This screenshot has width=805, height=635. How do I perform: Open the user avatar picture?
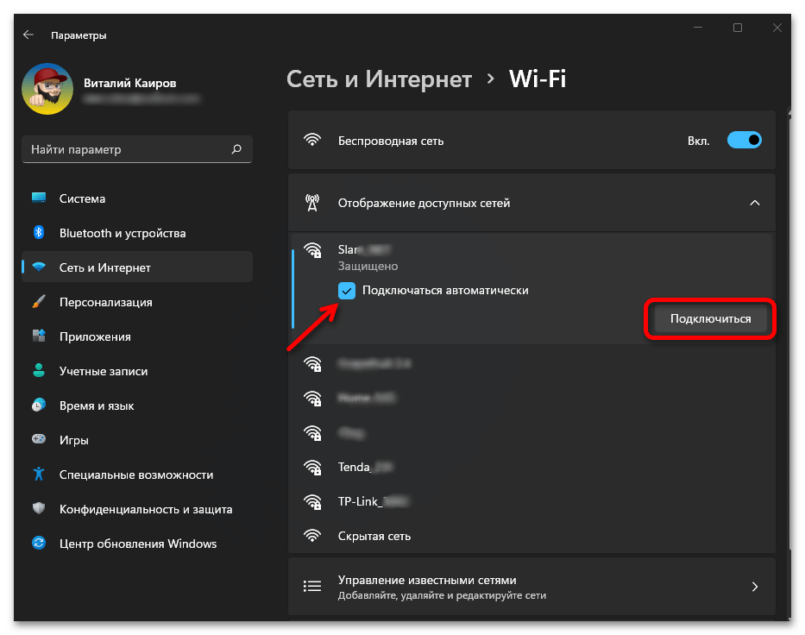coord(47,89)
